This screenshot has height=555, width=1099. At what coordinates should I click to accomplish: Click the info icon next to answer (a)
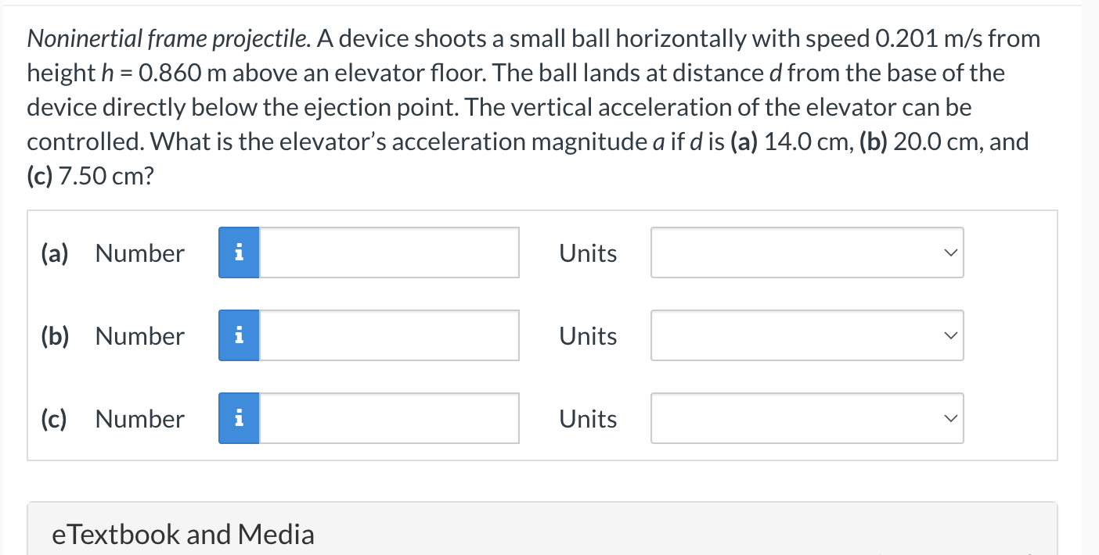pyautogui.click(x=239, y=252)
